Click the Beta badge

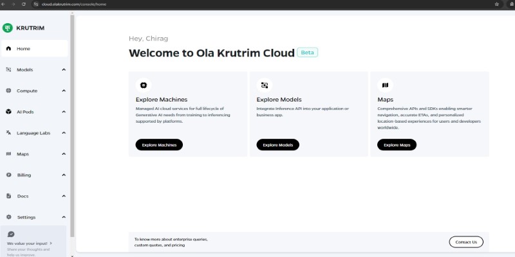tap(308, 53)
